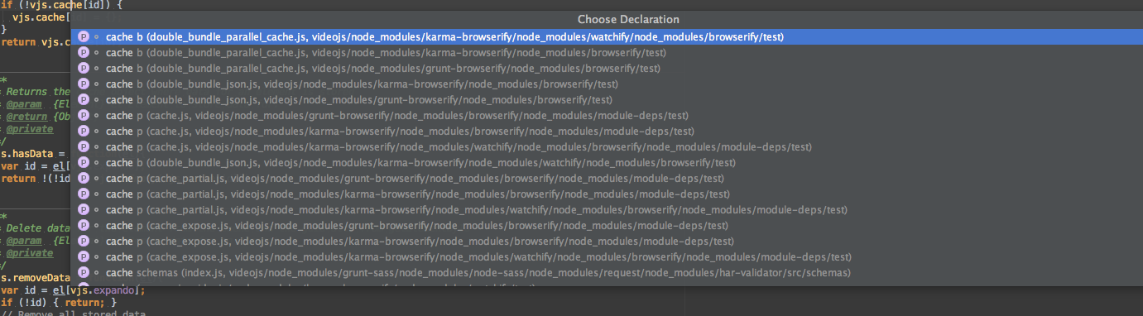Select cache b double_bundle_parallel_cache.js in karma-browserify/watchify/browserify/test

click(606, 36)
